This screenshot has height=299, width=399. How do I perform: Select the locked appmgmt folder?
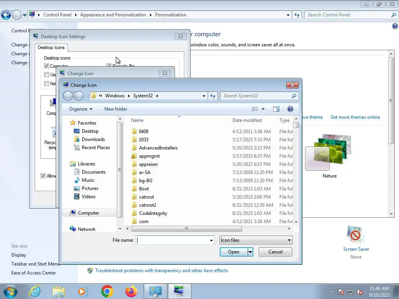tap(149, 156)
